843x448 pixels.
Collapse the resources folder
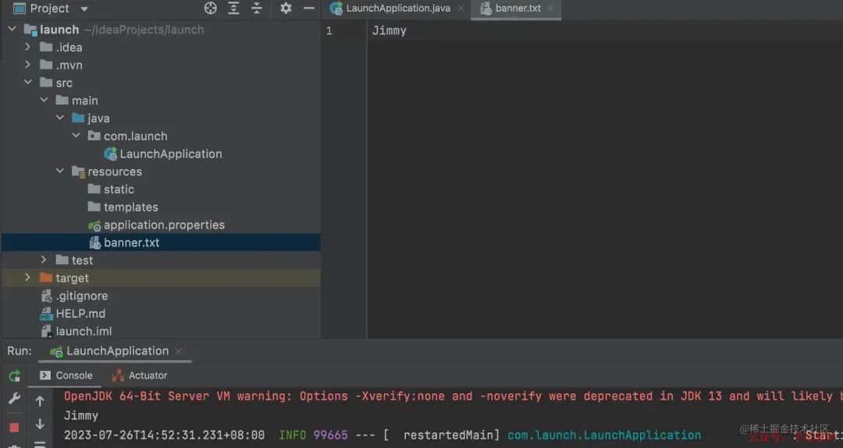click(x=60, y=171)
